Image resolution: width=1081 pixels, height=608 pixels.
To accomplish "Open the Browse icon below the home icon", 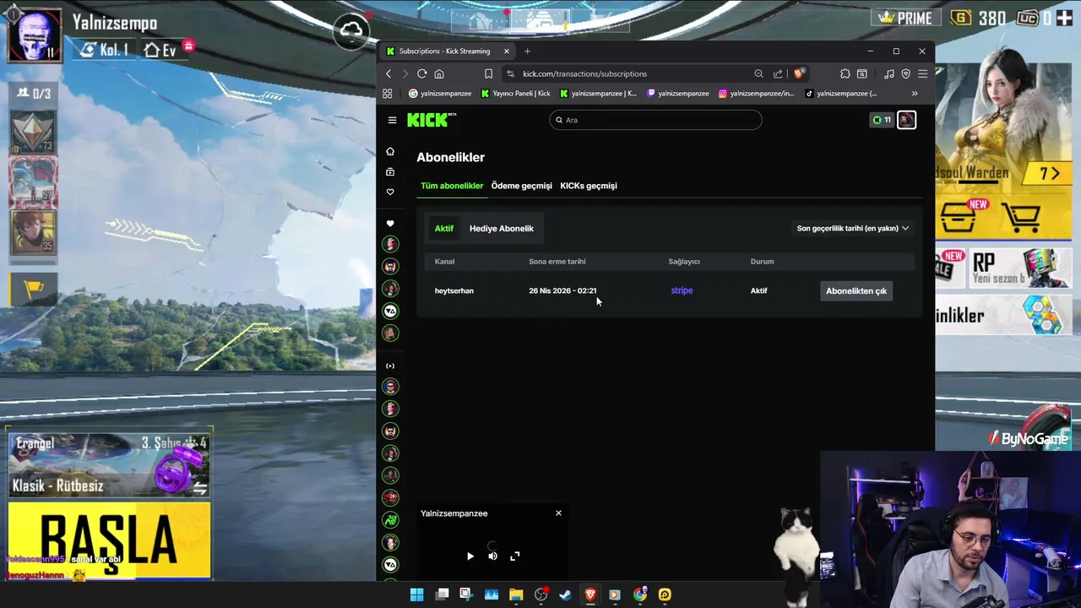I will click(x=390, y=171).
